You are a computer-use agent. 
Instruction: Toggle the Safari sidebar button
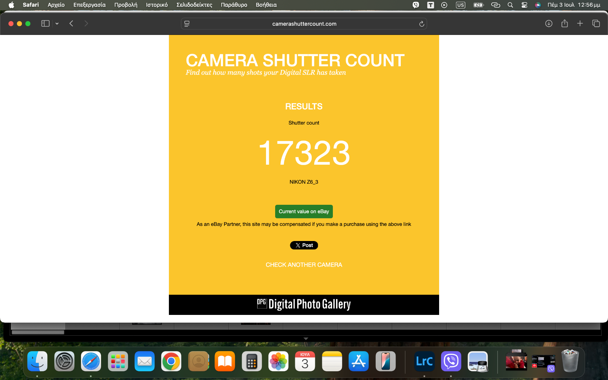click(x=45, y=24)
